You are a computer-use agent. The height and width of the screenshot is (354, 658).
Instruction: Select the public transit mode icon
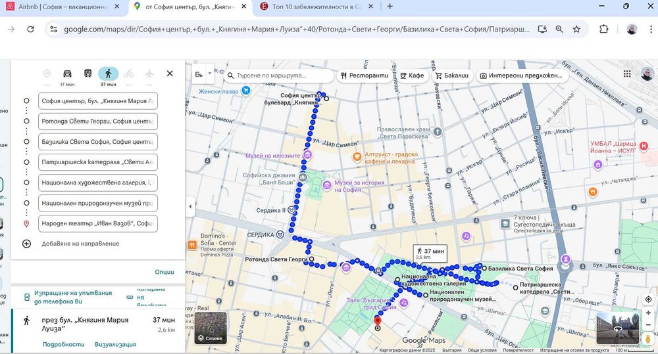(x=88, y=74)
